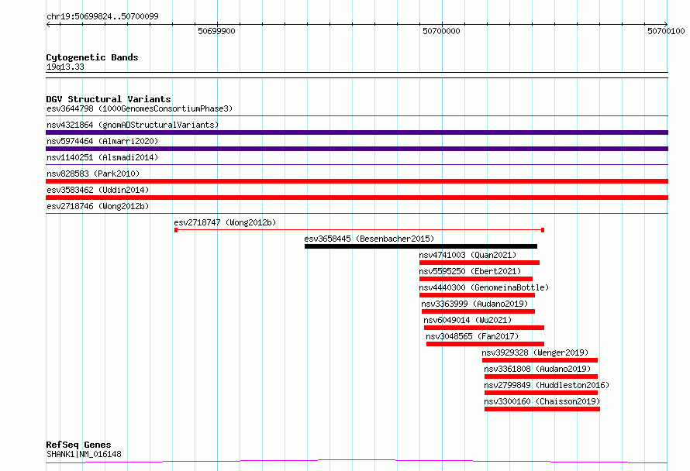The height and width of the screenshot is (471, 690).
Task: Open the nsv3048565 (Fan2017) label
Action: click(472, 336)
